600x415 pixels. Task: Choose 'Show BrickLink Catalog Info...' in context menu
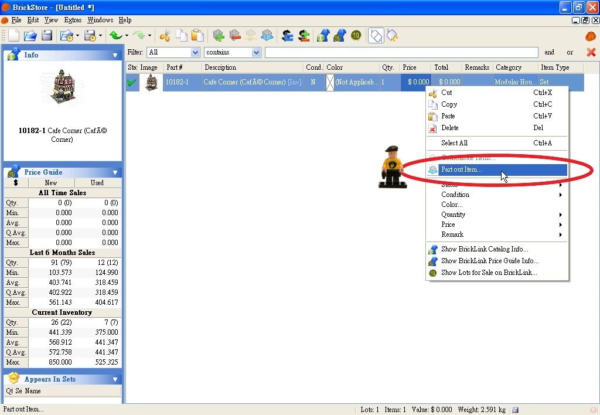point(497,249)
